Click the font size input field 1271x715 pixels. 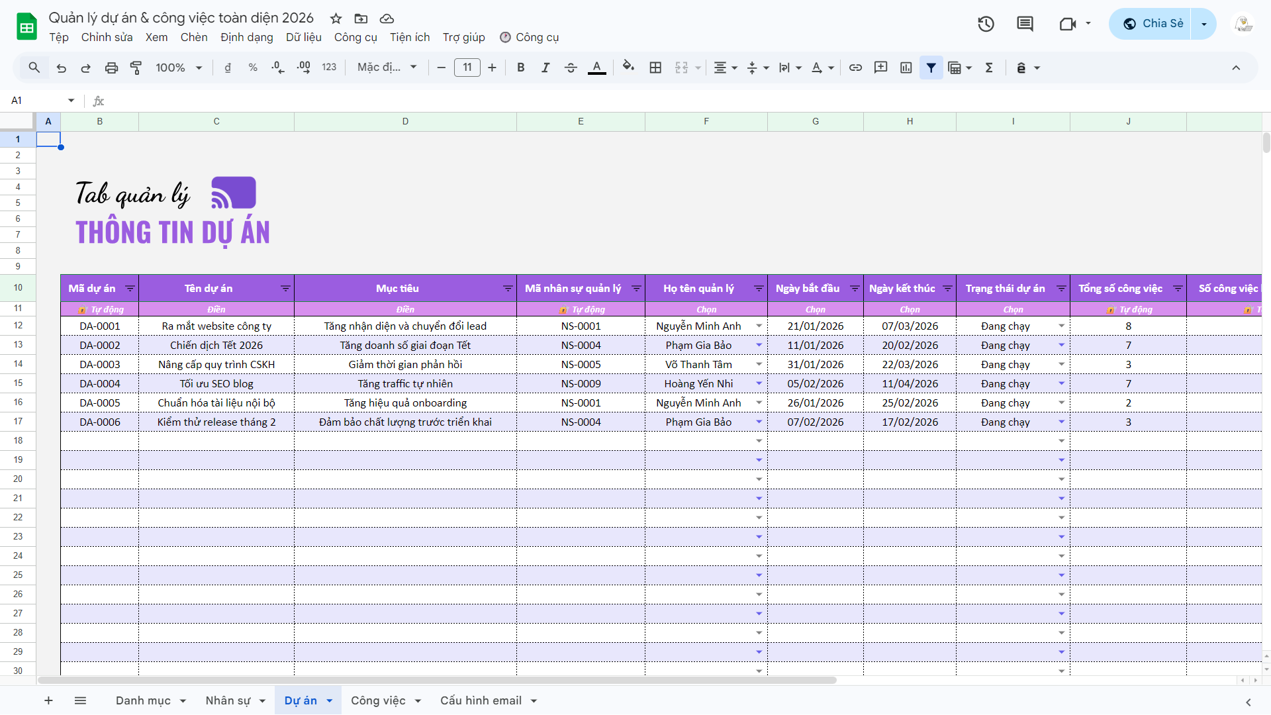[x=467, y=68]
